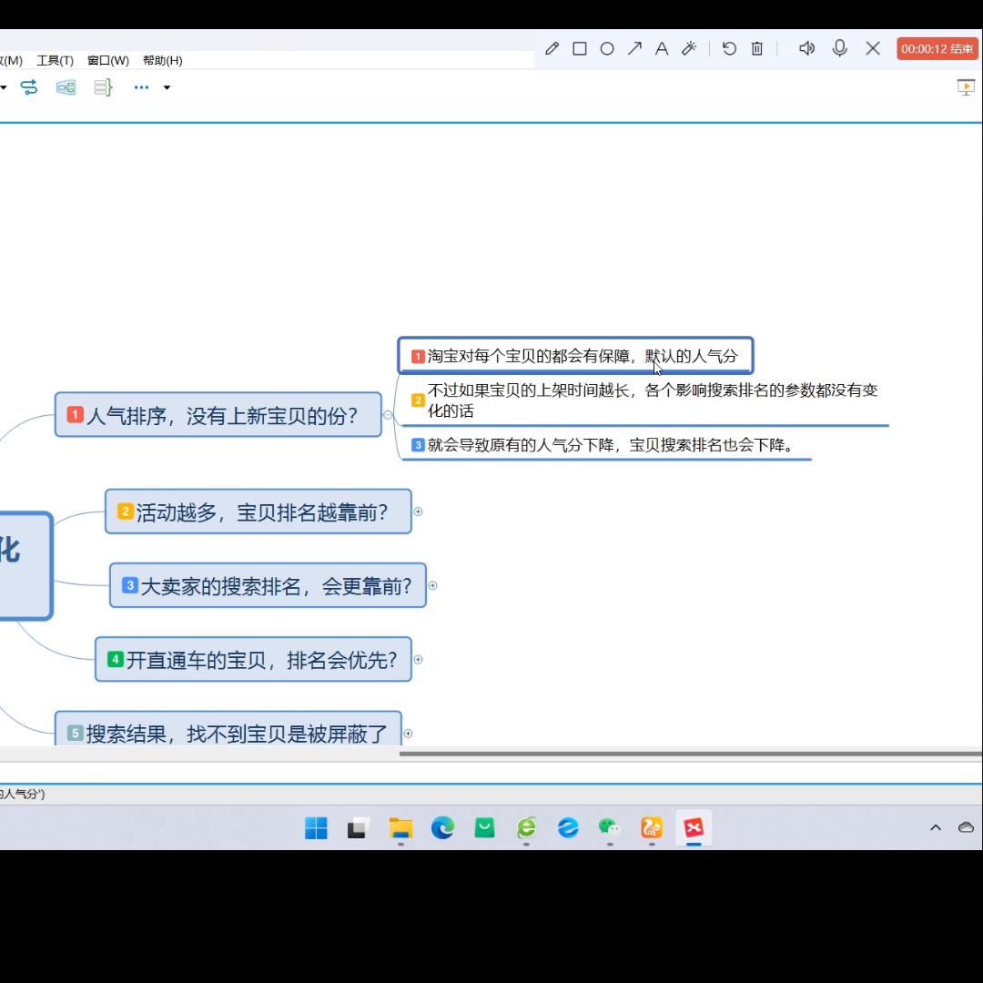Mute the speaker in the recording toolbar
The image size is (983, 983).
[806, 48]
